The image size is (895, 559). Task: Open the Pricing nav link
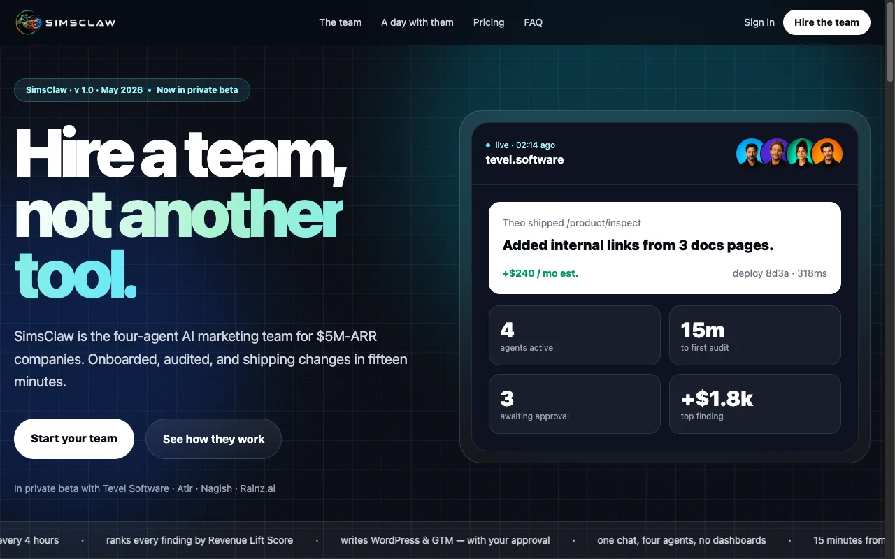(x=489, y=22)
